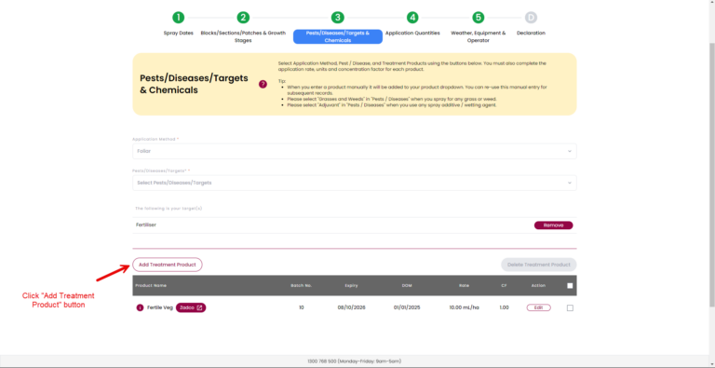The width and height of the screenshot is (715, 368).
Task: Go to Spray Dates step label
Action: point(179,33)
